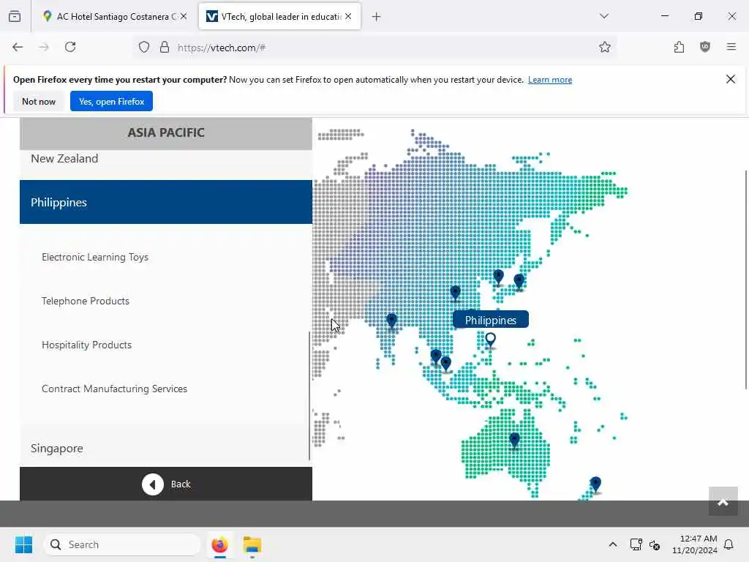Reload the current page
The height and width of the screenshot is (562, 749).
(x=70, y=47)
